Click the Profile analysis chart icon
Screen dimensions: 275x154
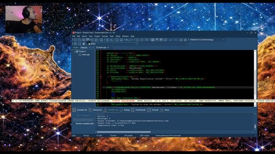point(181,40)
